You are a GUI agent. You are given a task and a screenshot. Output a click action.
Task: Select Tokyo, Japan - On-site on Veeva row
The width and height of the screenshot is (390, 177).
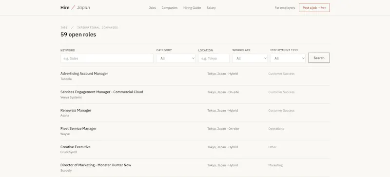coord(223,92)
